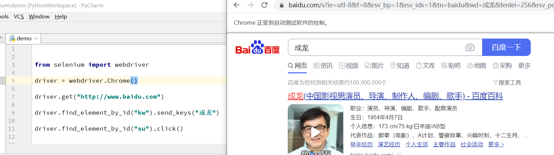Click camera image-search icon in search box
This screenshot has height=155, width=554.
tap(470, 47)
